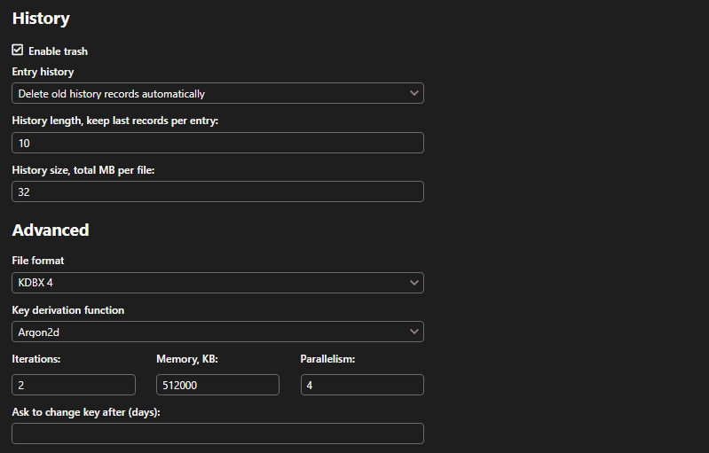
Task: Click the History size, total MB label
Action: click(83, 170)
